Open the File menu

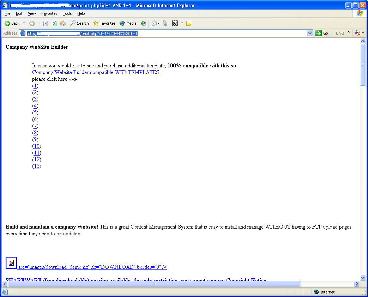coord(7,13)
